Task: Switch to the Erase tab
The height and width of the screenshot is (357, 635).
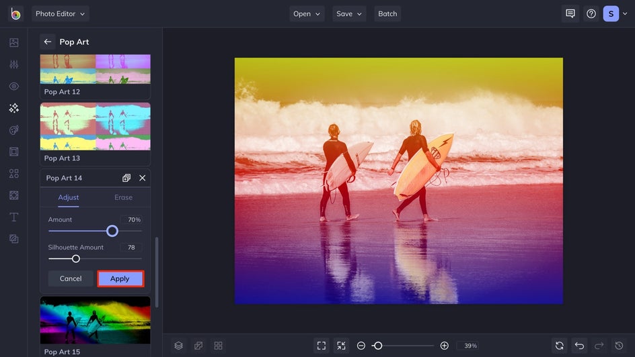Action: pyautogui.click(x=123, y=197)
